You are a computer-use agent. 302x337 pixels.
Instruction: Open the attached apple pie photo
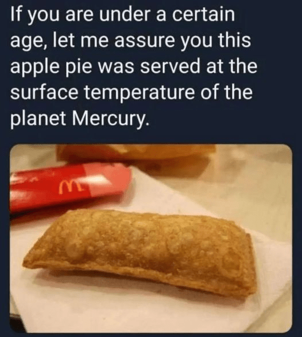point(151,238)
